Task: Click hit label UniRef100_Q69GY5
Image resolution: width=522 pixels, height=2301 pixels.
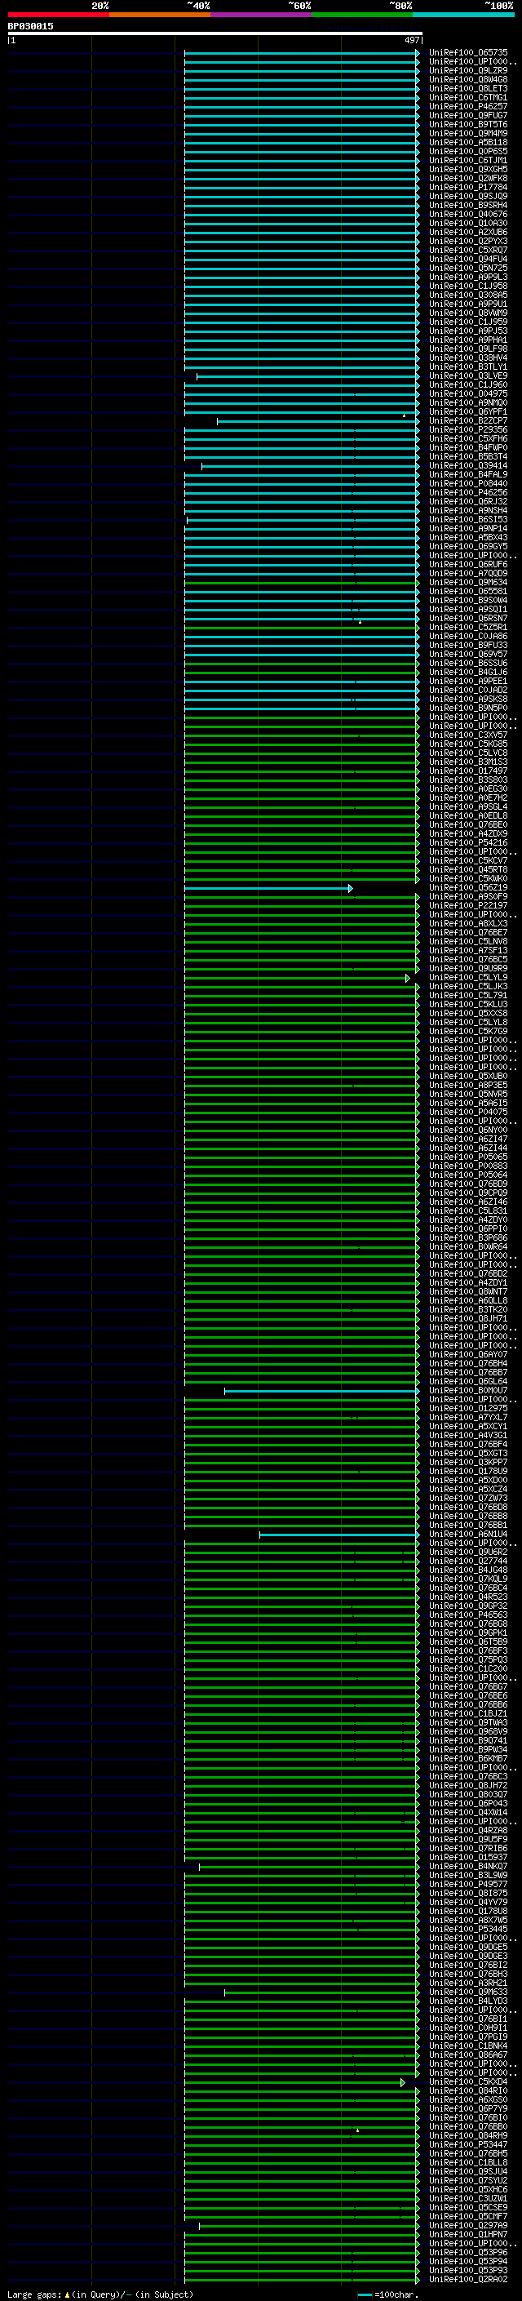Action: click(x=467, y=547)
